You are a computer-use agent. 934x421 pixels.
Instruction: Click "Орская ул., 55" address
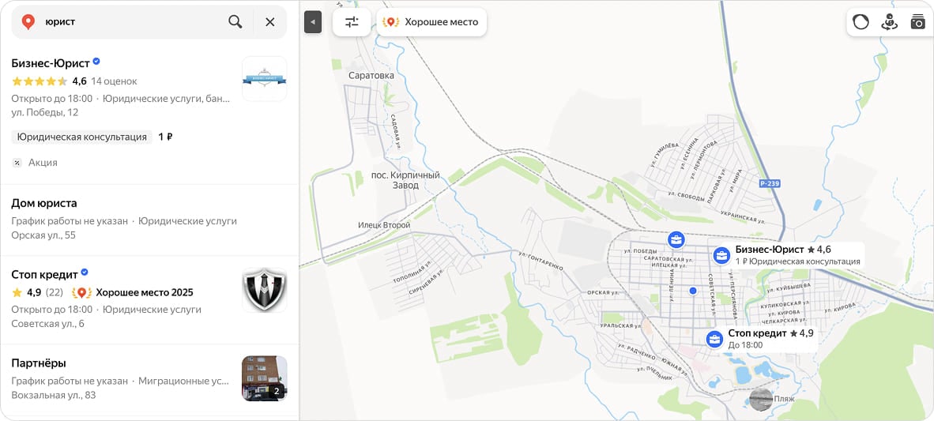[43, 235]
